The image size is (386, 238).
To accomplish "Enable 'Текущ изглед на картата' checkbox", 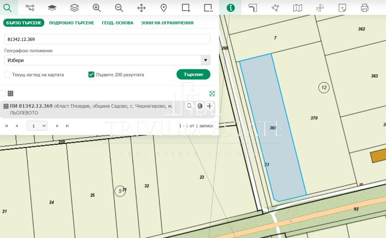I will [x=7, y=75].
